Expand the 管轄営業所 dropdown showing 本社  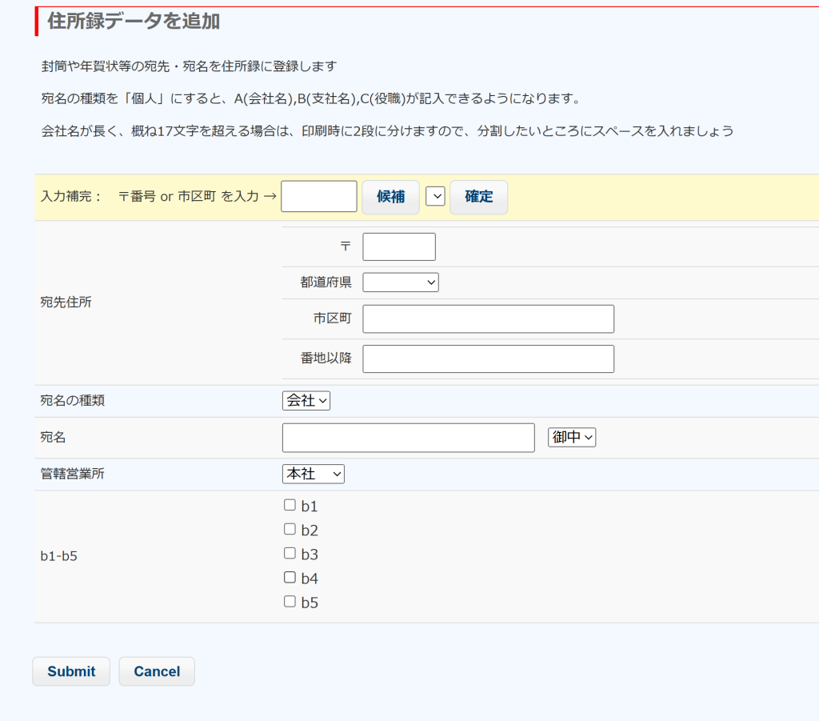point(313,474)
